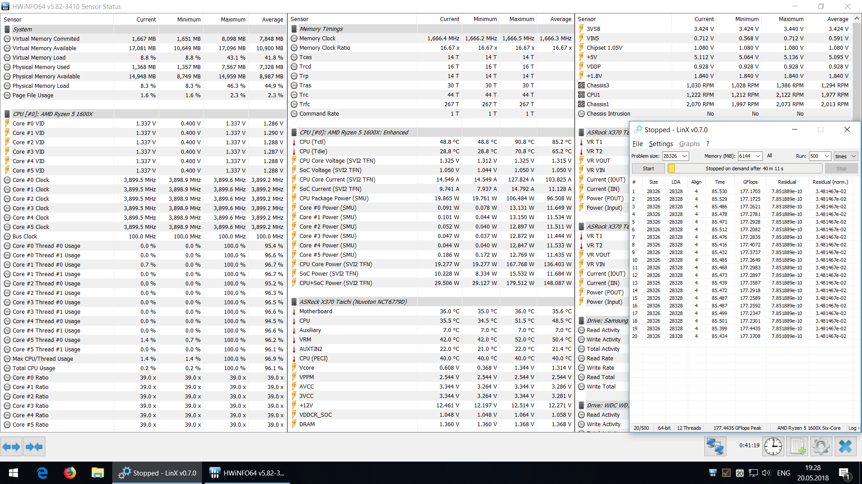
Task: Click the sensor list scrollbar up arrow
Action: pyautogui.click(x=857, y=19)
